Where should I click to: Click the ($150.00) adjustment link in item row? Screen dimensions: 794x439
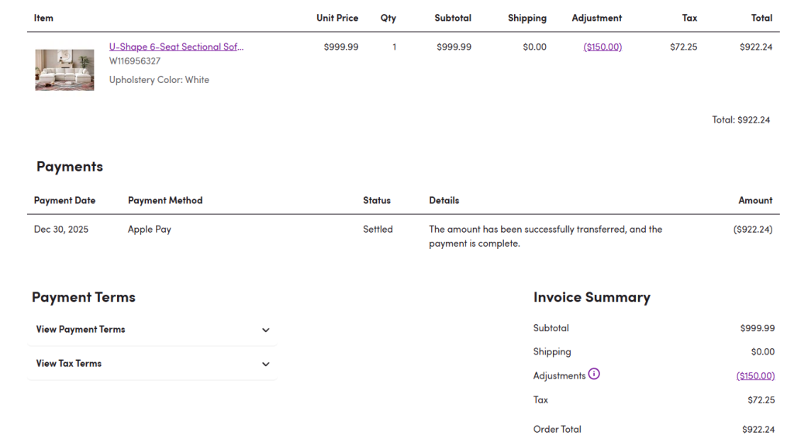(x=602, y=47)
